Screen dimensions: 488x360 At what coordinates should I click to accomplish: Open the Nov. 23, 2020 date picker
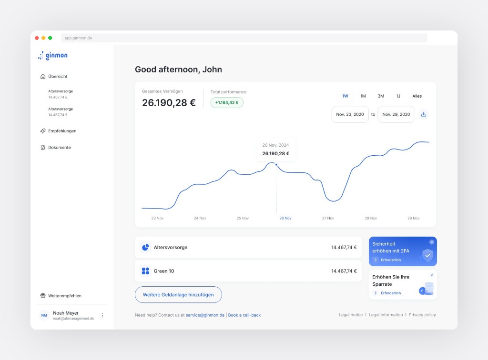tap(350, 114)
